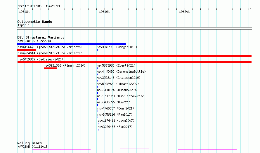This screenshot has width=260, height=153.
Task: Click the NAV2|NM_001111018 gene label
Action: click(x=32, y=147)
